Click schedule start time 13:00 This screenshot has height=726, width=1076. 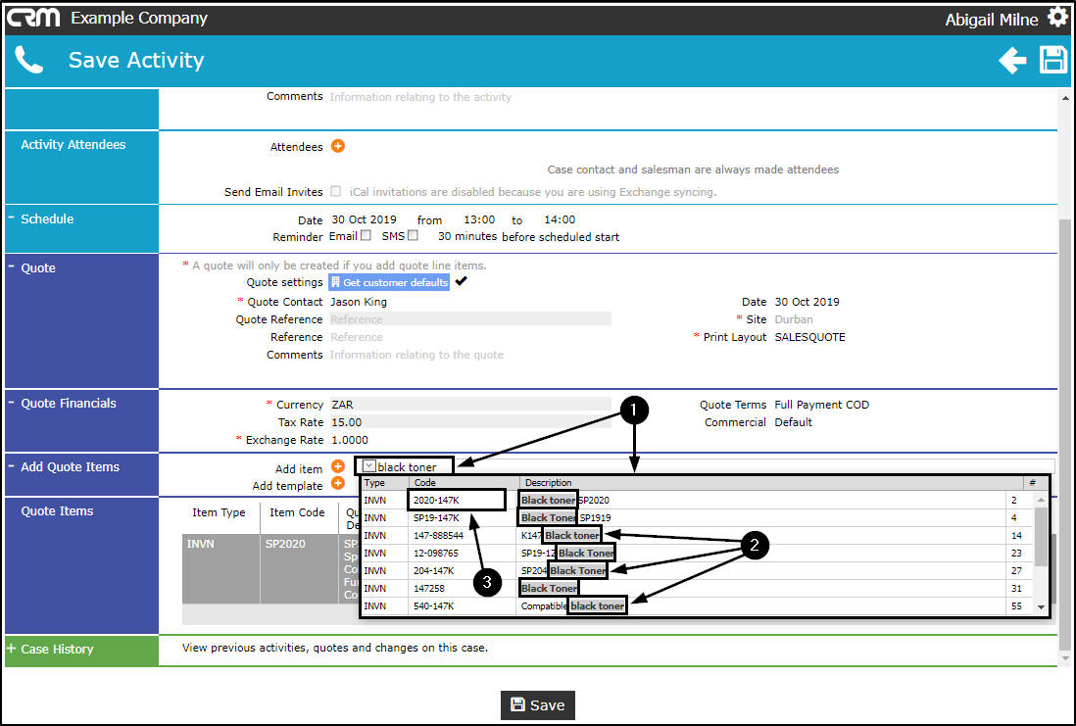(x=479, y=219)
